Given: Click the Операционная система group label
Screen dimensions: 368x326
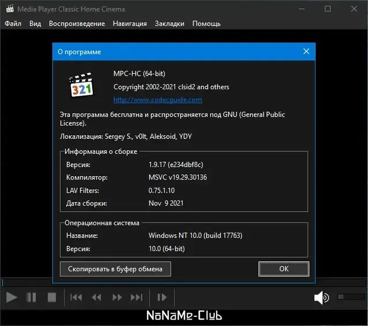Looking at the screenshot, I should [x=102, y=223].
